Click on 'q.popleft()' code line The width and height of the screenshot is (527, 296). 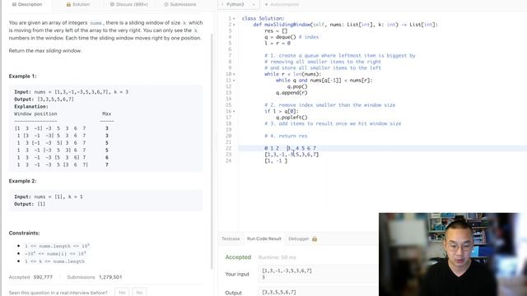coord(291,118)
